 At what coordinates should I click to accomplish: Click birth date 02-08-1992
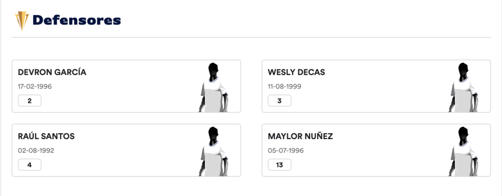click(x=36, y=150)
